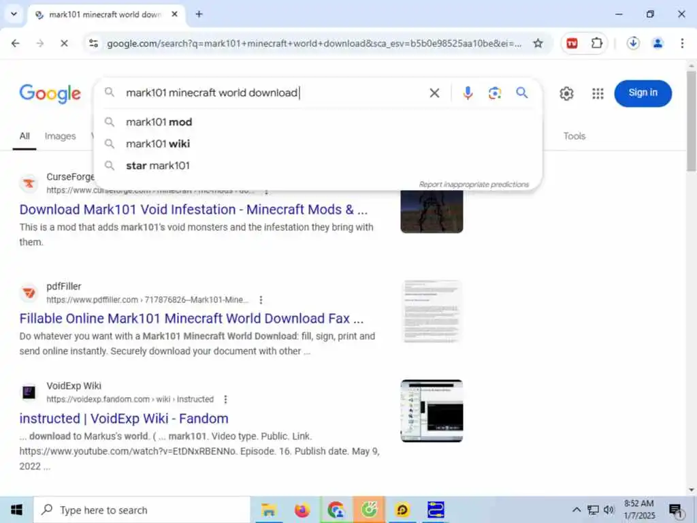This screenshot has height=523, width=697.
Task: Click the CurseForge result thumbnail
Action: [432, 212]
